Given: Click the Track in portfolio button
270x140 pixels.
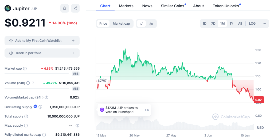Looking at the screenshot, I should tap(42, 53).
